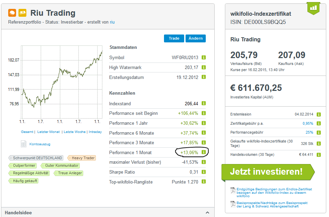
Task: Open info icon for Erstemission
Action: [318, 114]
